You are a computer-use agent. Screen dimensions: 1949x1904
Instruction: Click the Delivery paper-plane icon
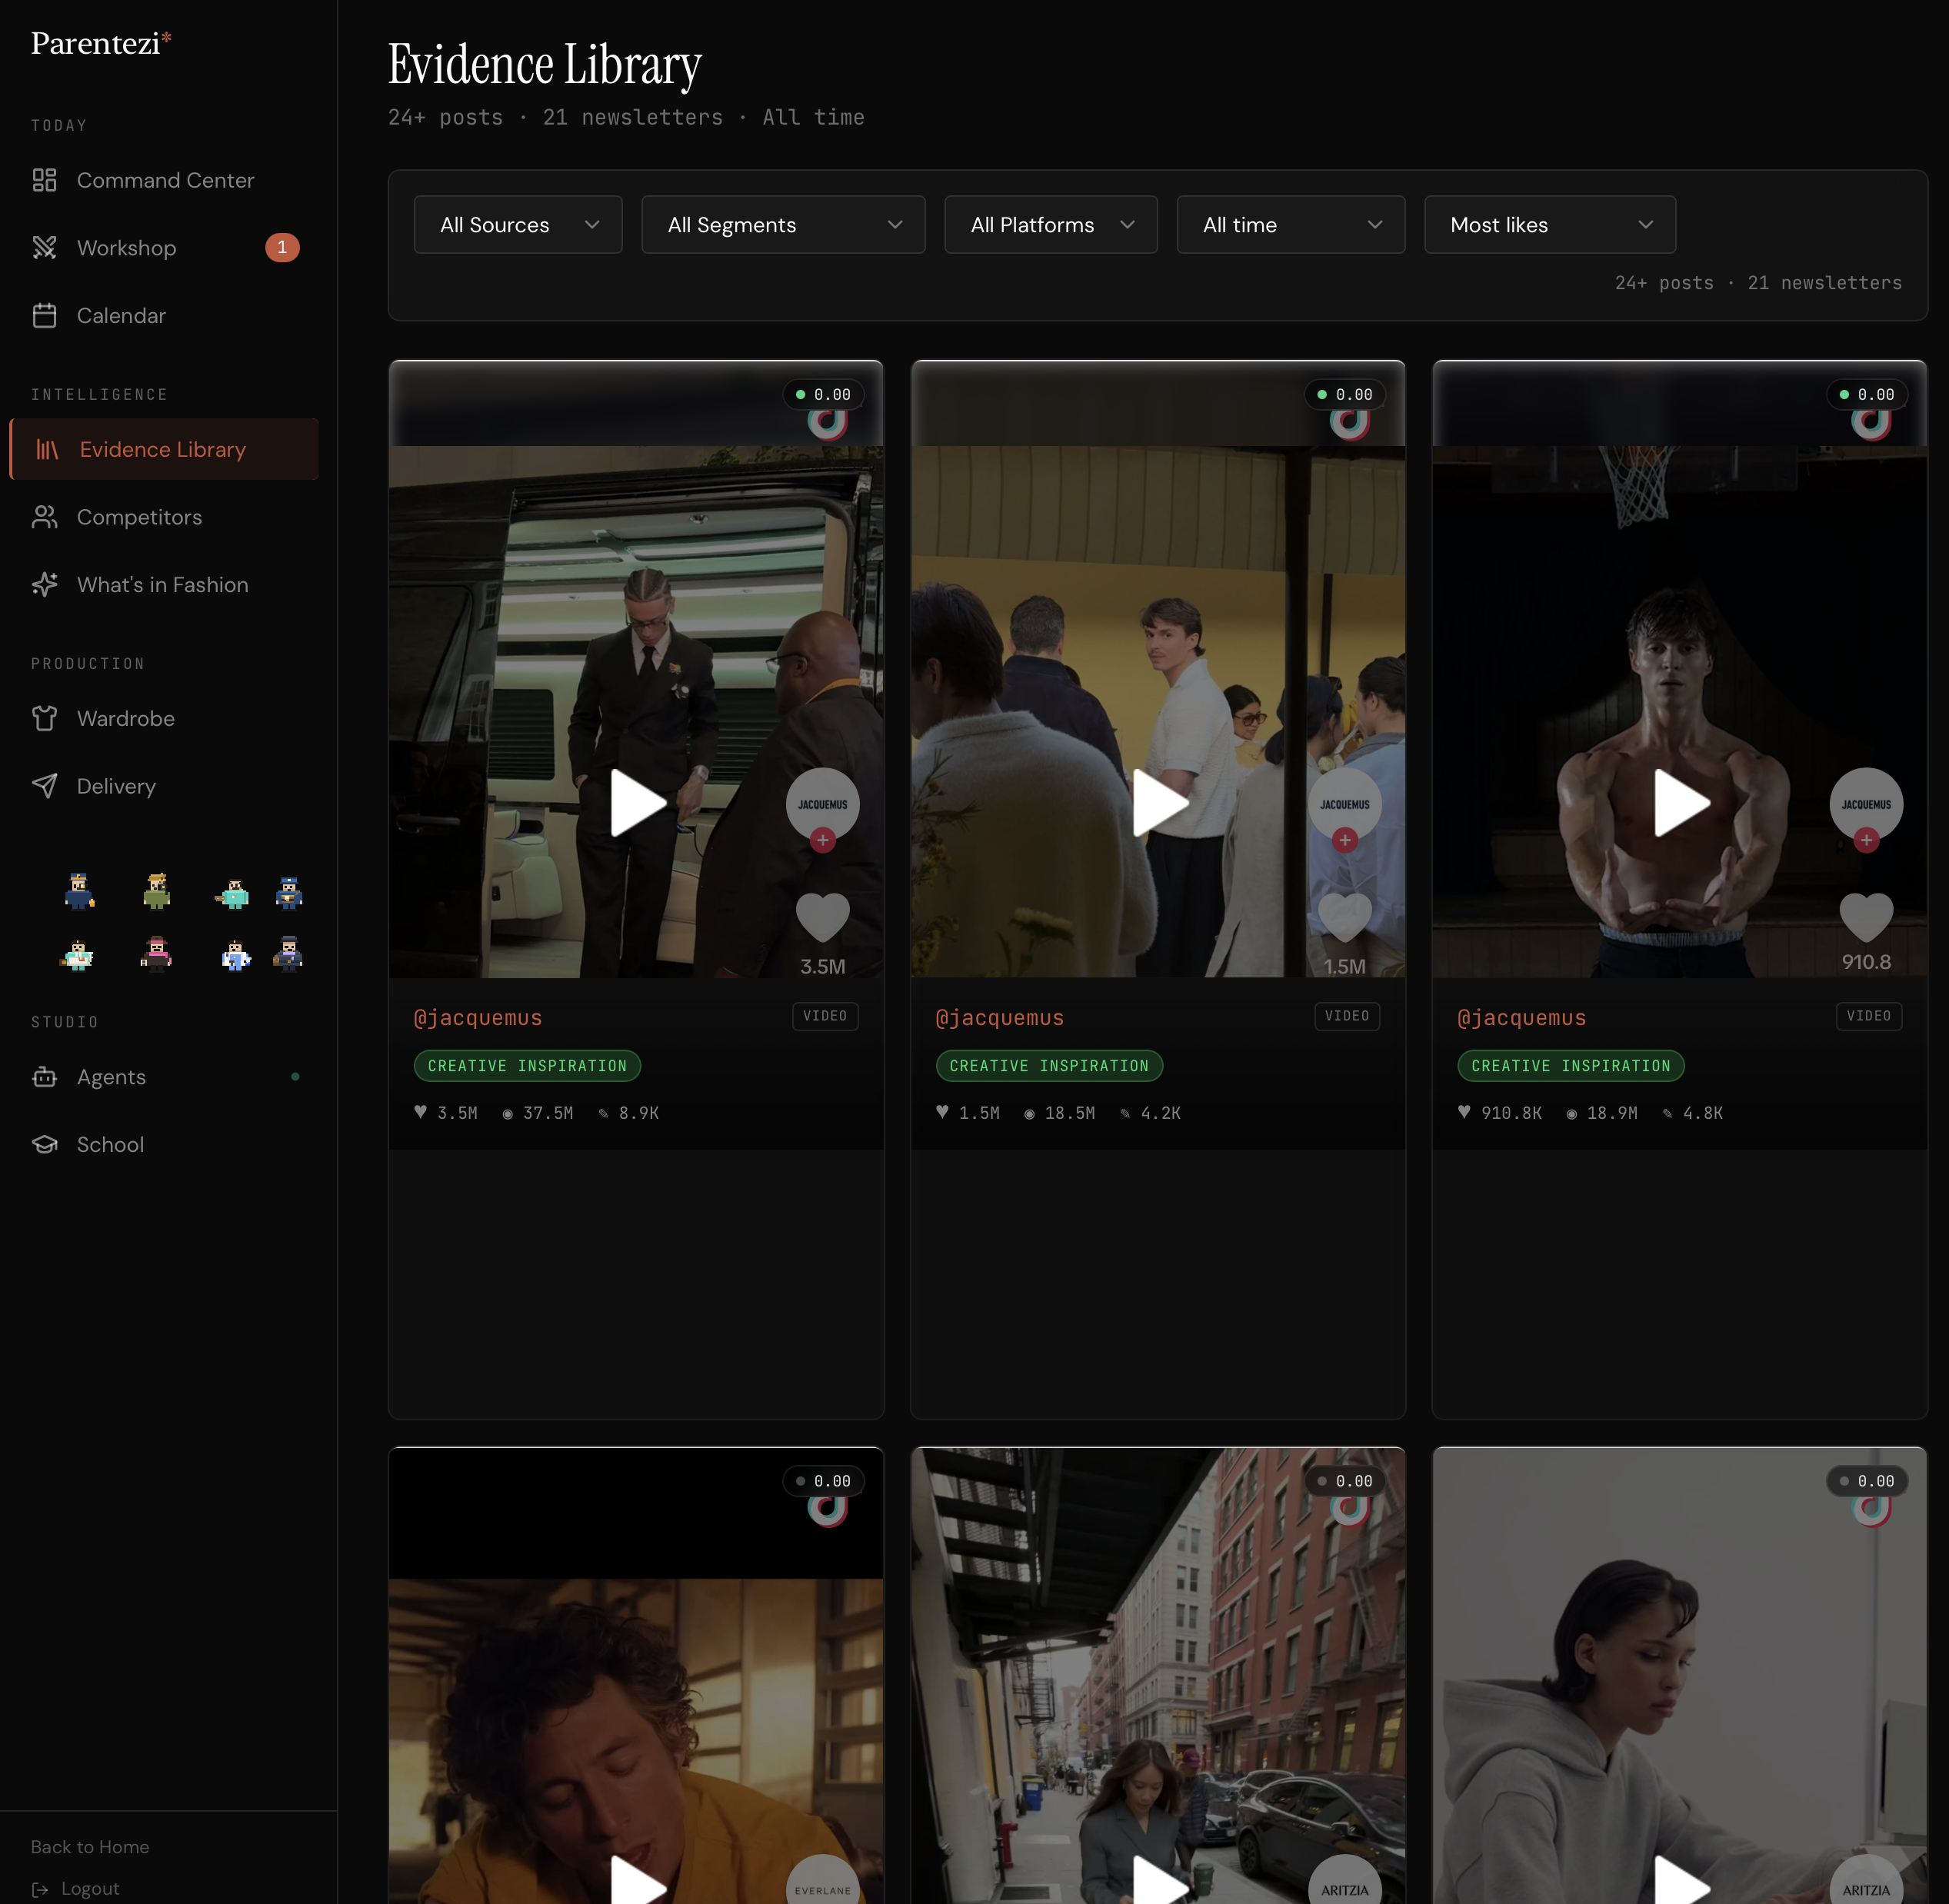44,786
